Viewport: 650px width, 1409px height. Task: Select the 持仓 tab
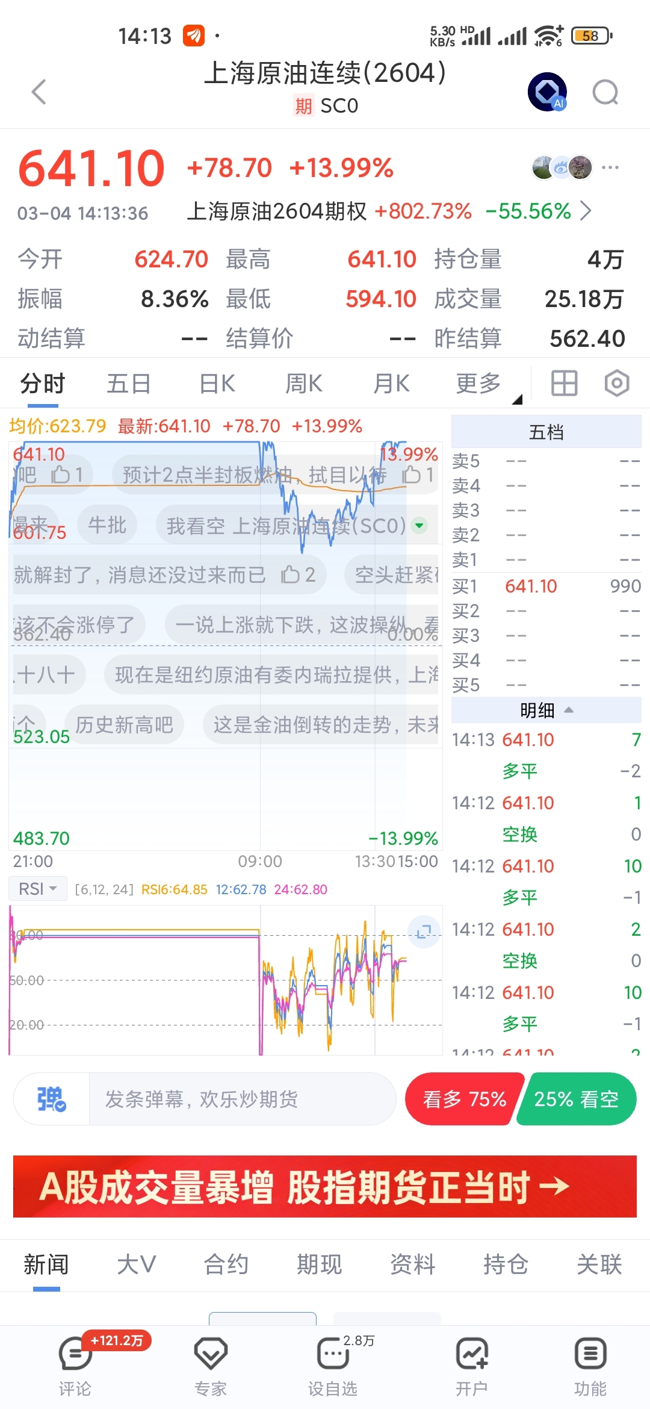[506, 1264]
